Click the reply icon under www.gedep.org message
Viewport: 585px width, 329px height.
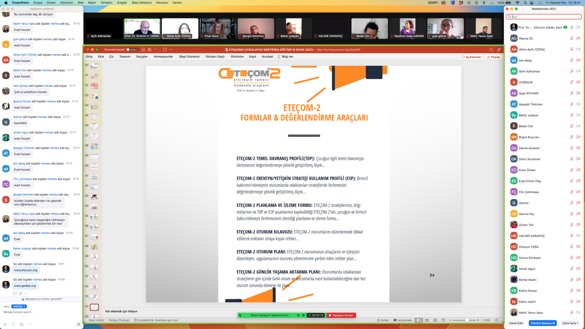(x=15, y=293)
